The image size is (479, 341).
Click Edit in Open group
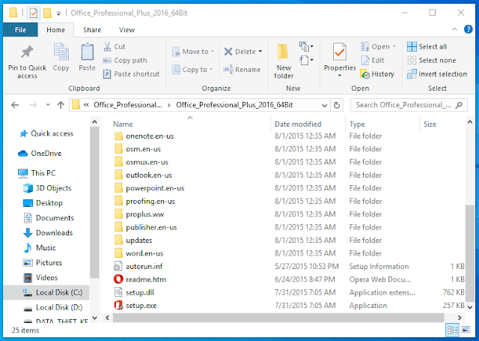(372, 60)
